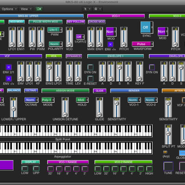Open the Poly-1 assign MODE dropdown
The width and height of the screenshot is (185, 185).
point(48,100)
